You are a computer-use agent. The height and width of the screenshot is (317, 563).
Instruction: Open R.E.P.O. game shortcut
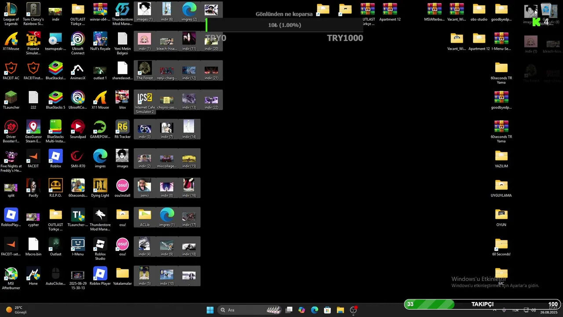(55, 188)
